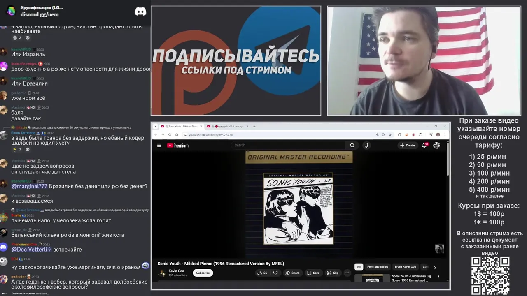The width and height of the screenshot is (527, 296).
Task: Show more filter chips with right chevron
Action: [x=435, y=267]
